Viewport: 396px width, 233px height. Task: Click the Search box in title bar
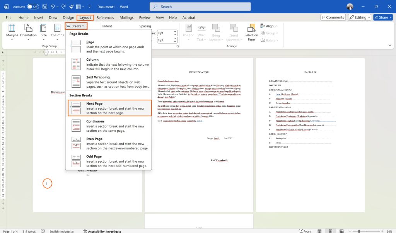point(200,7)
